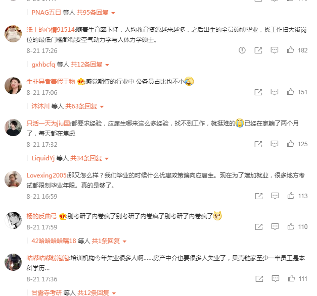The image size is (317, 296).
Task: Expand 共95条回复 under PNAG五日
Action: (x=96, y=13)
